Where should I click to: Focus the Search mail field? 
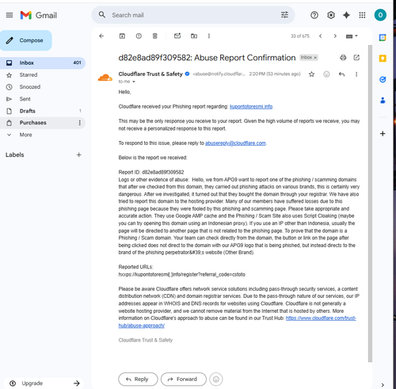[194, 15]
